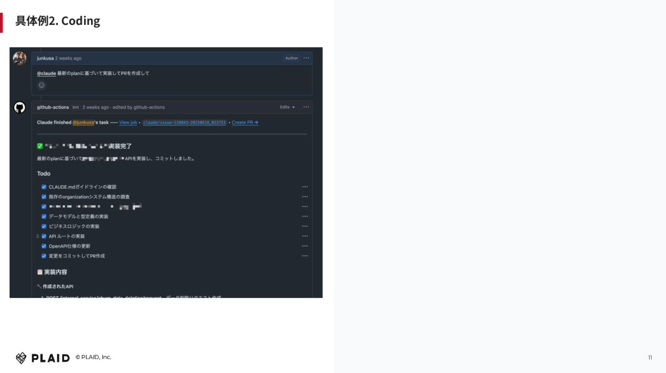Click the 2 weeks ago timestamp on junkusa's comment
This screenshot has width=666, height=373.
click(68, 58)
